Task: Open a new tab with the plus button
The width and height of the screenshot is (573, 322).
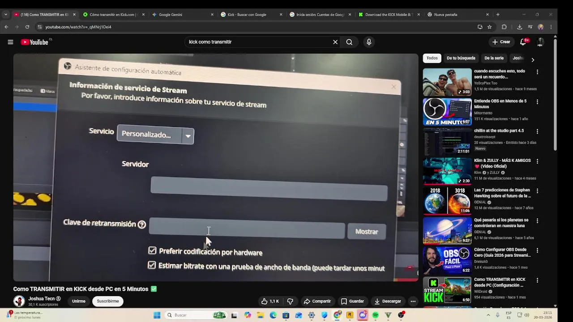Action: (x=498, y=14)
